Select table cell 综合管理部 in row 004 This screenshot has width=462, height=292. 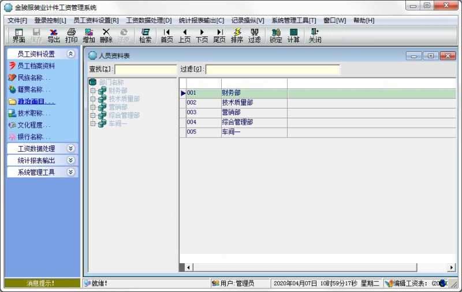point(254,122)
